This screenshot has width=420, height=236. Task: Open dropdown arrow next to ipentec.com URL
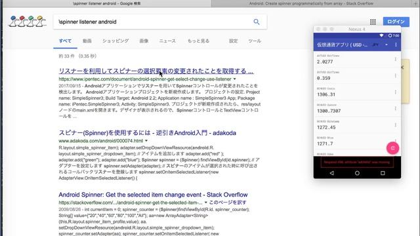tap(234, 79)
